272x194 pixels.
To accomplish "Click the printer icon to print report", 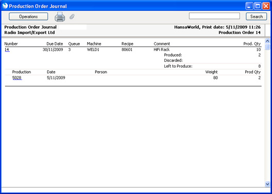I will (60, 17).
